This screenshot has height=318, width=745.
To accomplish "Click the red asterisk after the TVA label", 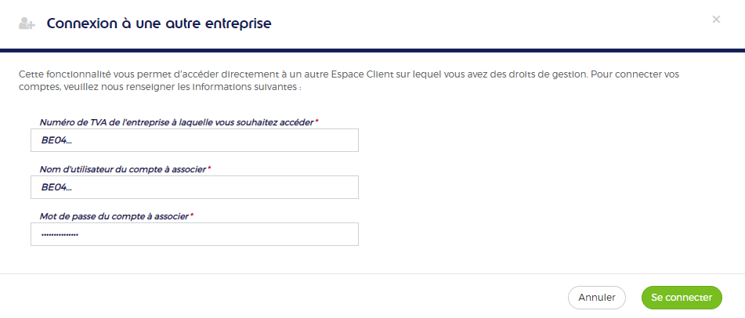I will (x=316, y=121).
